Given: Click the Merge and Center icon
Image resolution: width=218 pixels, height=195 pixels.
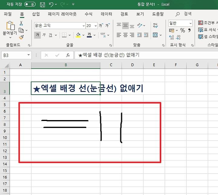Looking at the screenshot, I should click(x=155, y=35).
